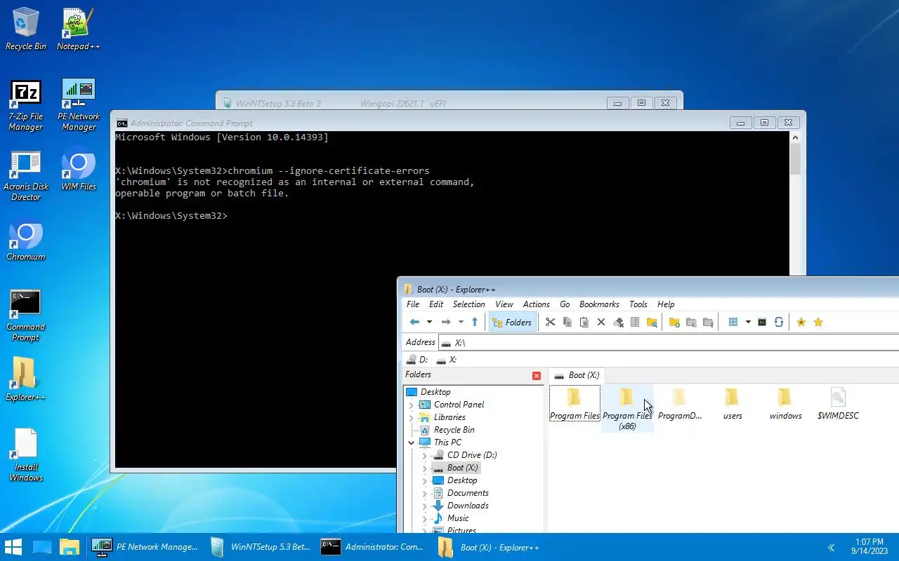899x561 pixels.
Task: Open the Tools menu
Action: (638, 304)
